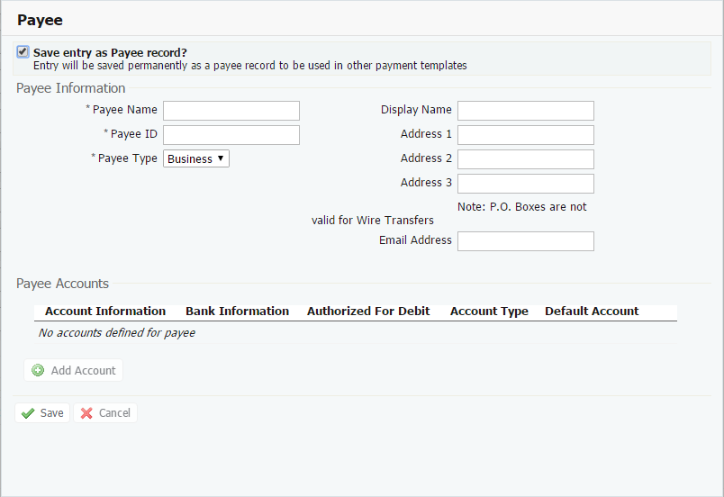Image resolution: width=724 pixels, height=497 pixels.
Task: Click the green plus icon beside Add Account
Action: click(38, 370)
